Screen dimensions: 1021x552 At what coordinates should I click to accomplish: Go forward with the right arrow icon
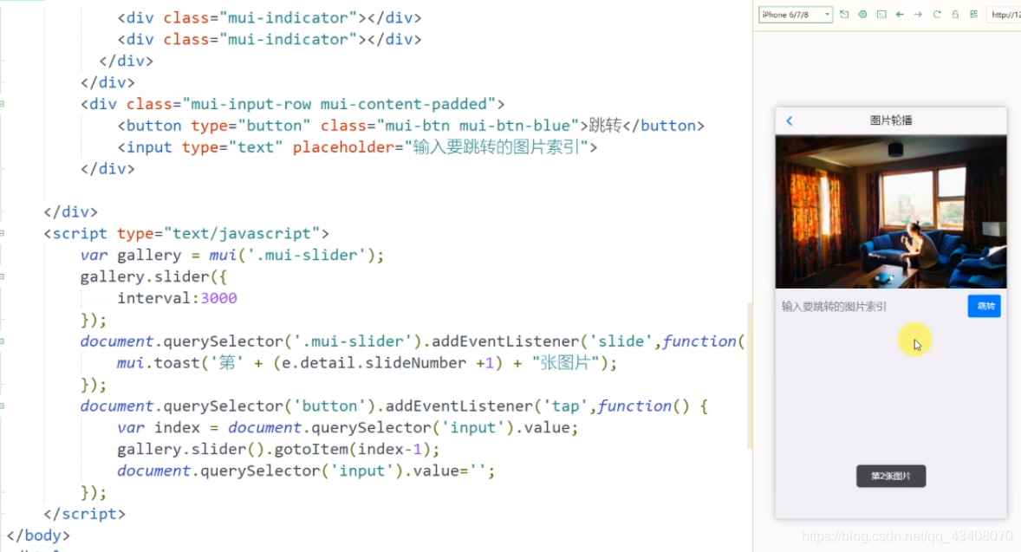[918, 15]
